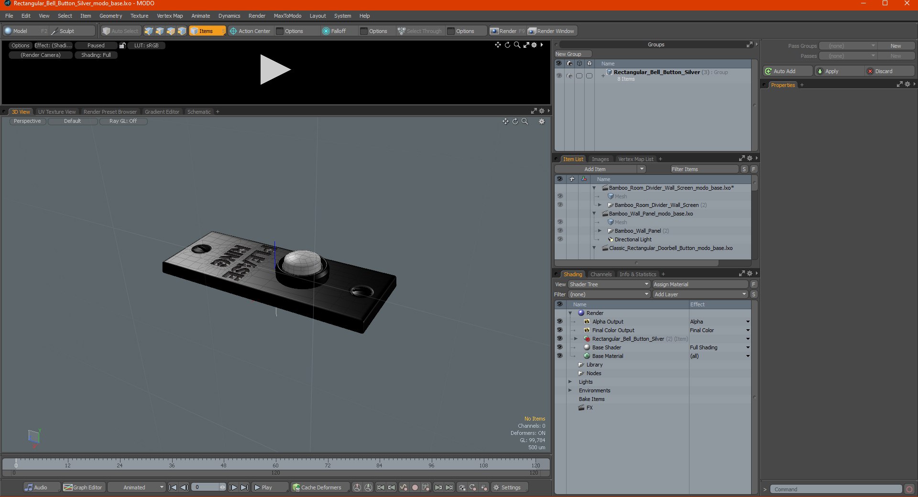Open the Graph Editor

tap(83, 487)
